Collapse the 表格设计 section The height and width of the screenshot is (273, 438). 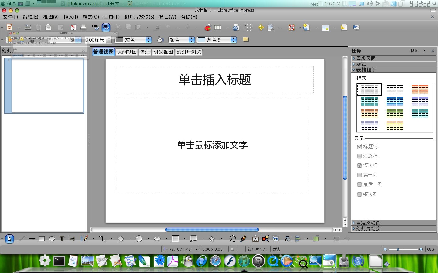(x=394, y=70)
